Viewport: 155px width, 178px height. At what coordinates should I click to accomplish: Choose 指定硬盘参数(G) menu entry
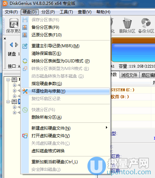click(65, 84)
